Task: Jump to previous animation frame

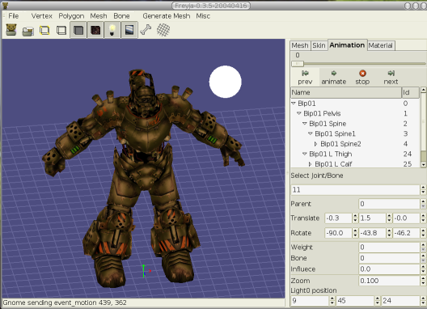Action: click(x=305, y=78)
